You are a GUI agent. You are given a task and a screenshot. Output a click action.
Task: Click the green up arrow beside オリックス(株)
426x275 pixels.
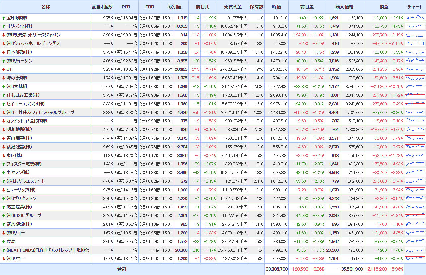coord(4,26)
